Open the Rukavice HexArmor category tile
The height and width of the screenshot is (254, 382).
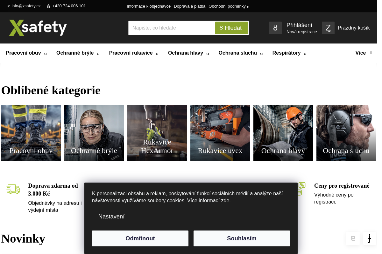pos(157,133)
